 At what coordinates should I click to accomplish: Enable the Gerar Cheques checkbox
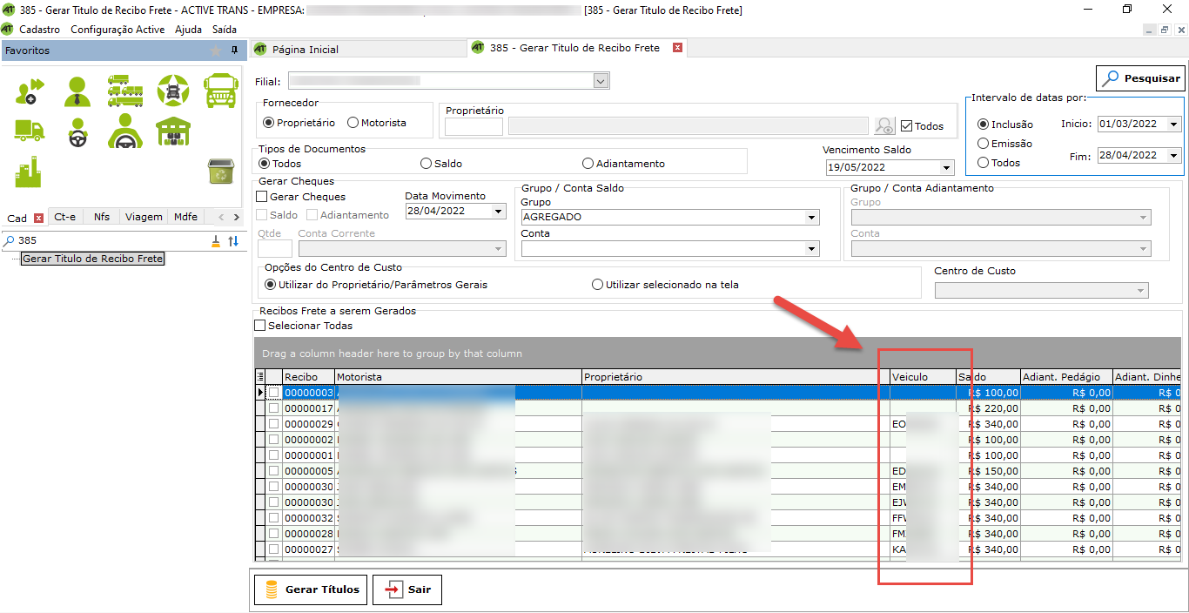(262, 197)
